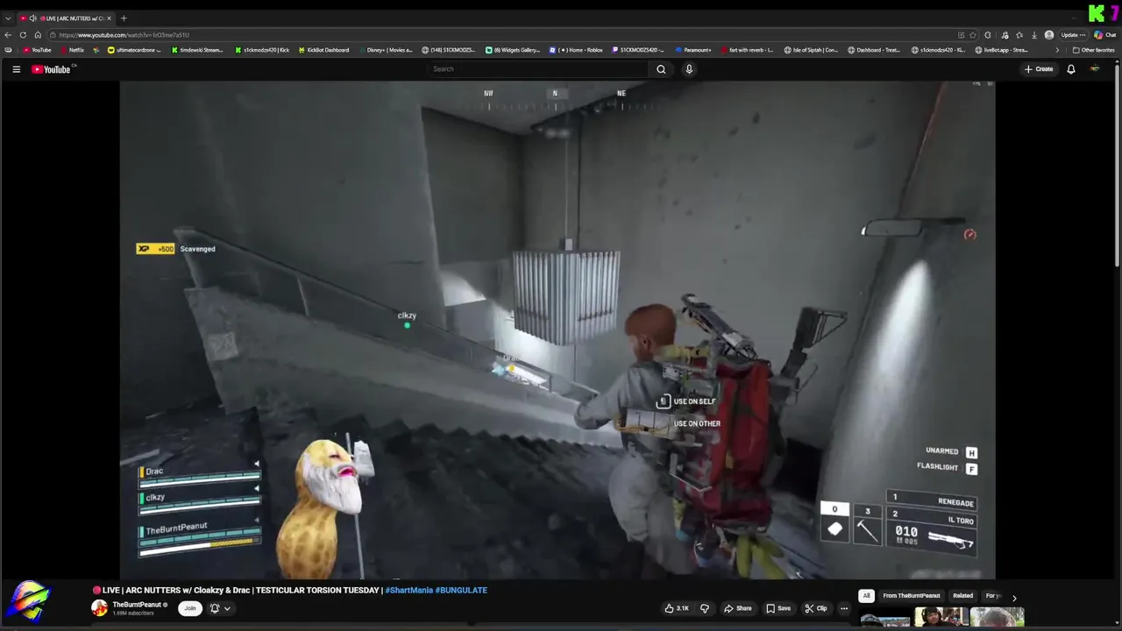Click the Share button
Screen dimensions: 1122x631
pyautogui.click(x=737, y=608)
